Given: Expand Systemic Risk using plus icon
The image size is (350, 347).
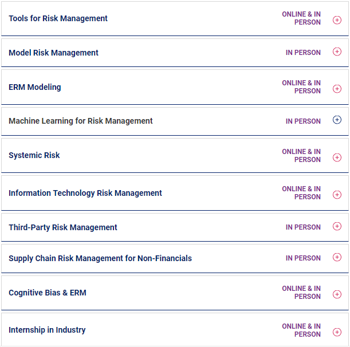Looking at the screenshot, I should click(337, 157).
